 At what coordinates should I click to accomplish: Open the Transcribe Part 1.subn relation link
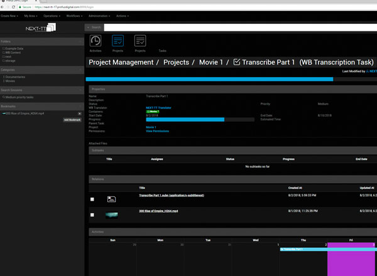(x=172, y=195)
